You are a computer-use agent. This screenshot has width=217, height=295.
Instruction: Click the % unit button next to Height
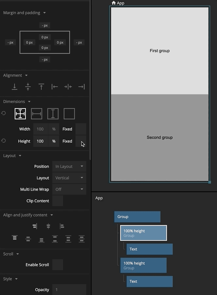54,141
